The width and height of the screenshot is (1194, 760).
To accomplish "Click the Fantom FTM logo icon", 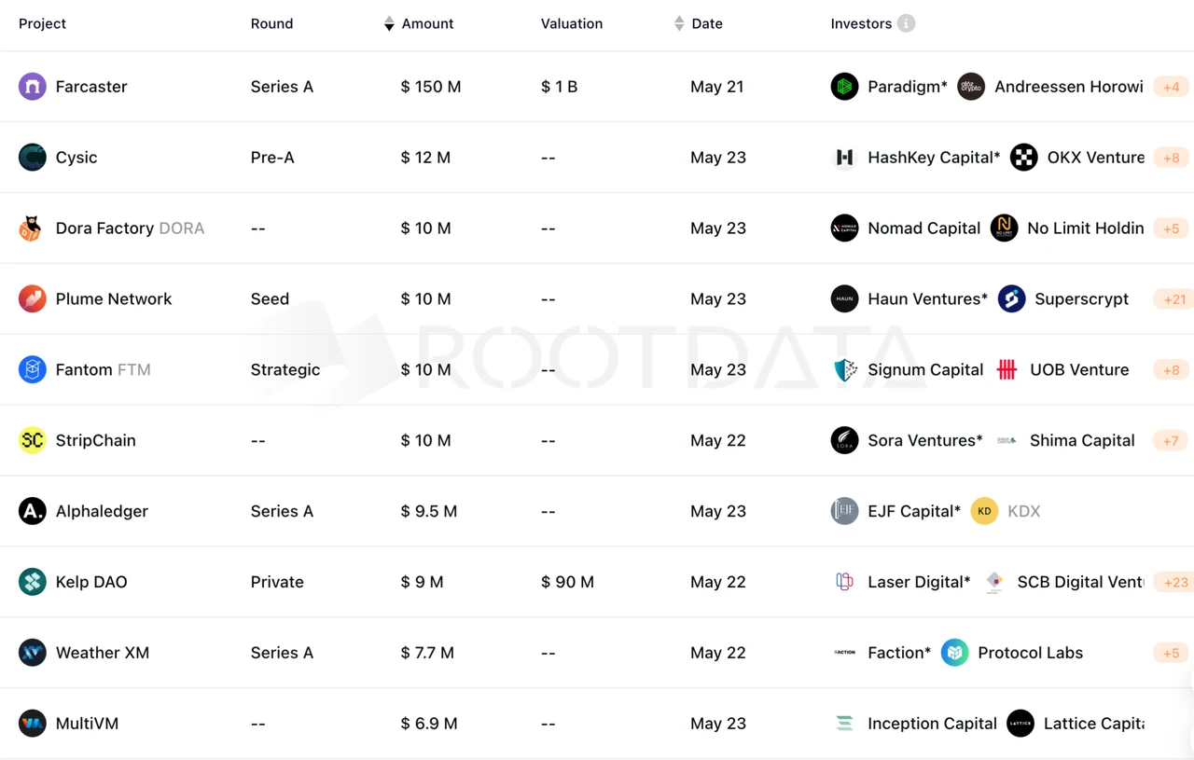I will click(x=33, y=370).
